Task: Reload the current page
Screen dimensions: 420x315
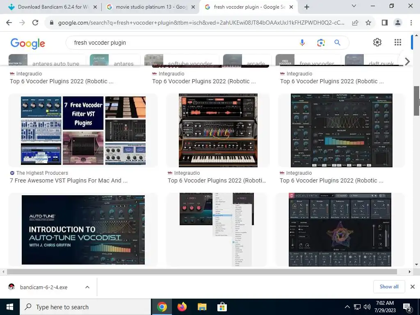Action: pyautogui.click(x=35, y=23)
